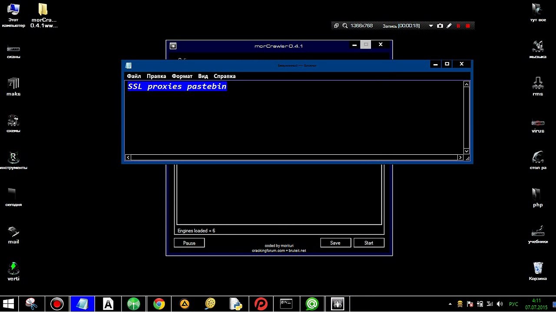Select the музыка desktop icon
This screenshot has height=312, width=556.
point(538,50)
